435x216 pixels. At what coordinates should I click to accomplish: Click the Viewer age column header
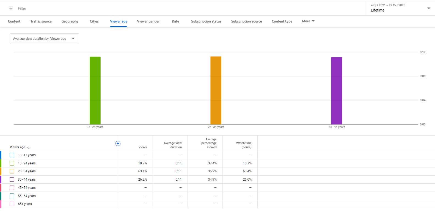pos(17,147)
